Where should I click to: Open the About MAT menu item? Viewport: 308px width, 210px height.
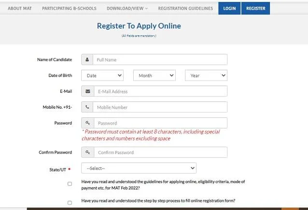(x=20, y=9)
